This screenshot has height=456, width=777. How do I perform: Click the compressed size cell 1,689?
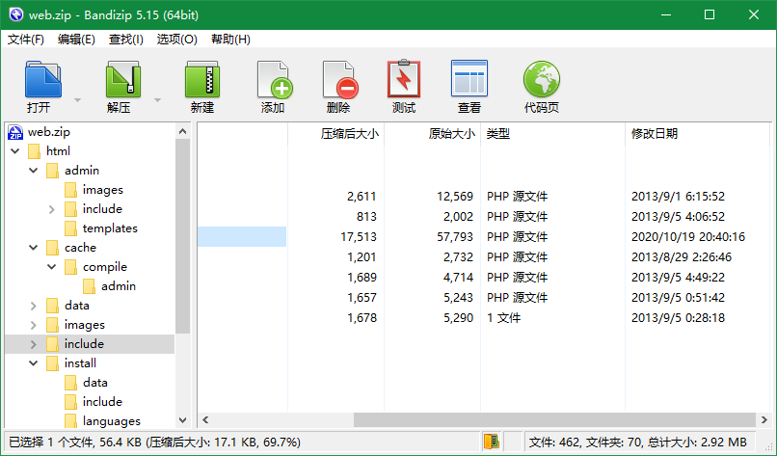[x=362, y=278]
